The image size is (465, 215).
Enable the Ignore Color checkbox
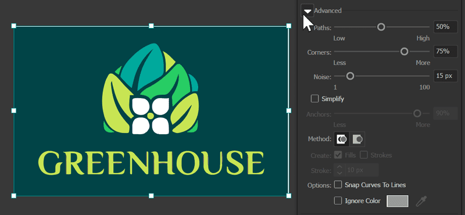tap(338, 201)
